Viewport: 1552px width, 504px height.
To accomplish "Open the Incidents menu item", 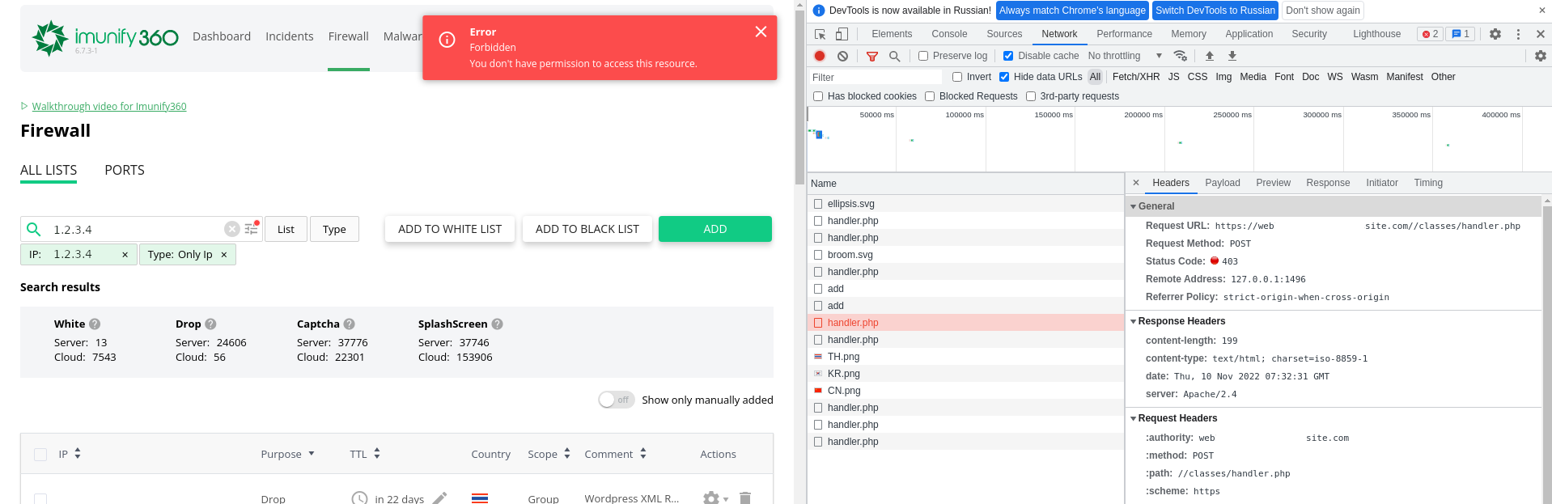I will coord(290,36).
